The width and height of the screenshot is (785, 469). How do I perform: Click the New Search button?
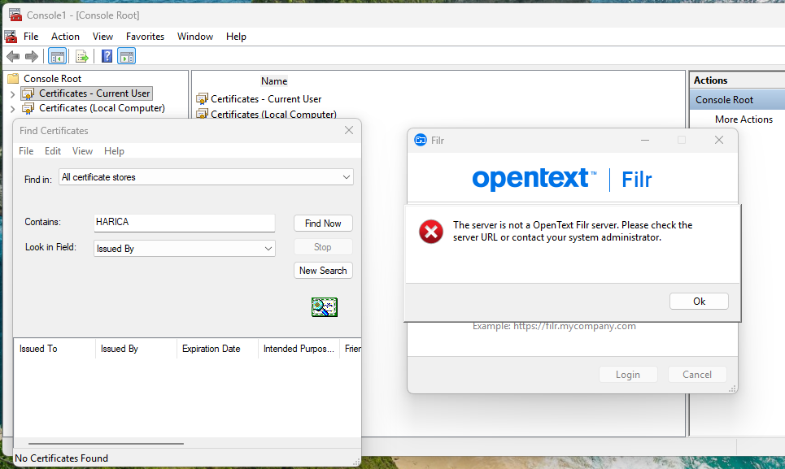[x=323, y=271]
